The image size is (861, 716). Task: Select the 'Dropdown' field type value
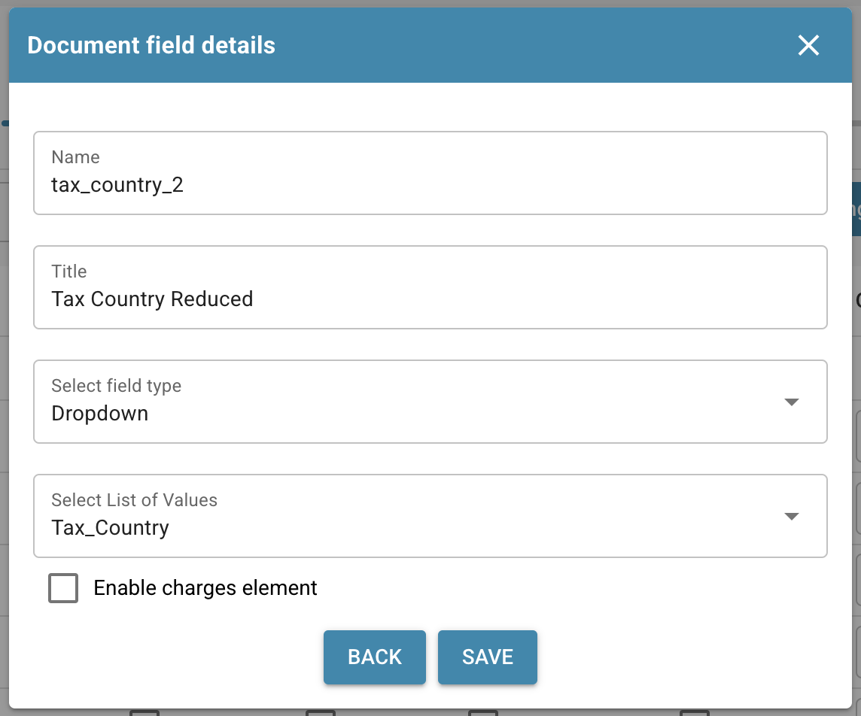[x=100, y=414]
